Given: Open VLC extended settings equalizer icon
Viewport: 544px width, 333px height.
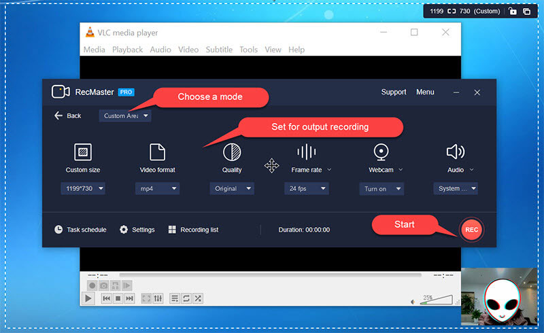Looking at the screenshot, I should pos(158,298).
